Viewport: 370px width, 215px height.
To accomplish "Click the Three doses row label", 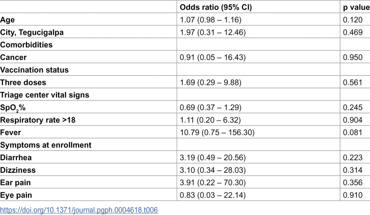I will pyautogui.click(x=23, y=82).
